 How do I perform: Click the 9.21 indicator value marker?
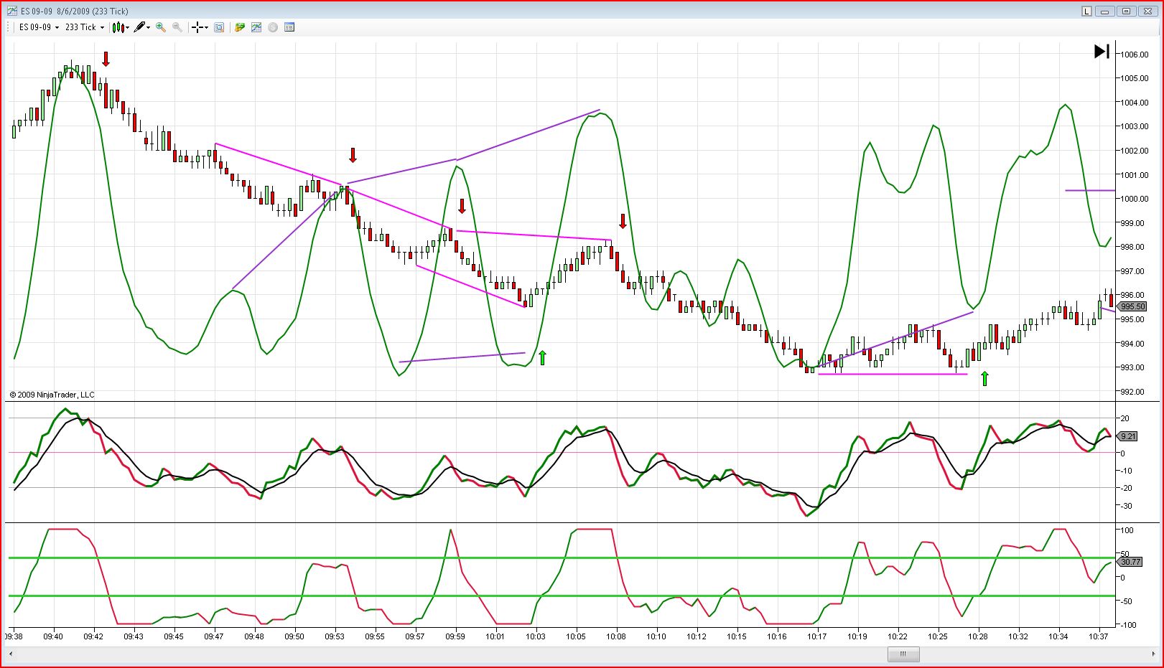1128,436
